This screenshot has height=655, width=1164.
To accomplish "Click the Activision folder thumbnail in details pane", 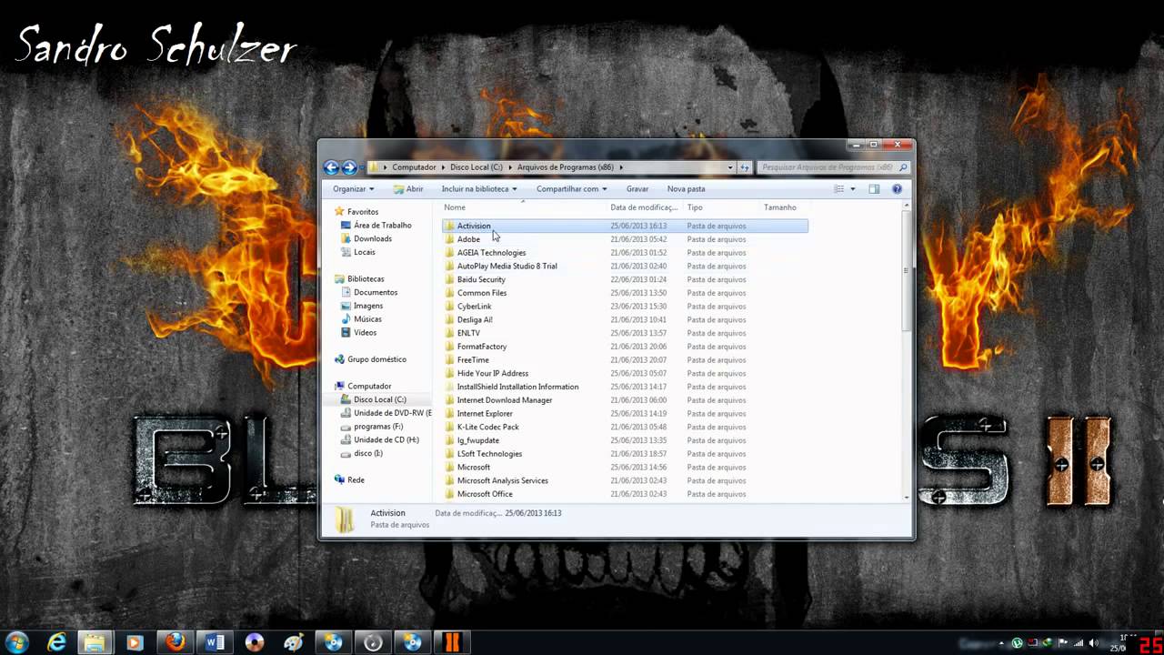I will tap(344, 519).
